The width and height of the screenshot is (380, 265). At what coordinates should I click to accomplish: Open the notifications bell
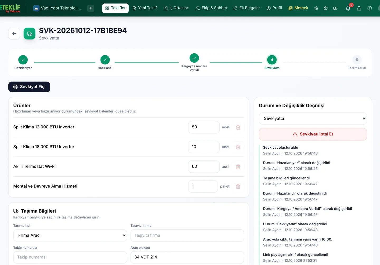point(348,8)
